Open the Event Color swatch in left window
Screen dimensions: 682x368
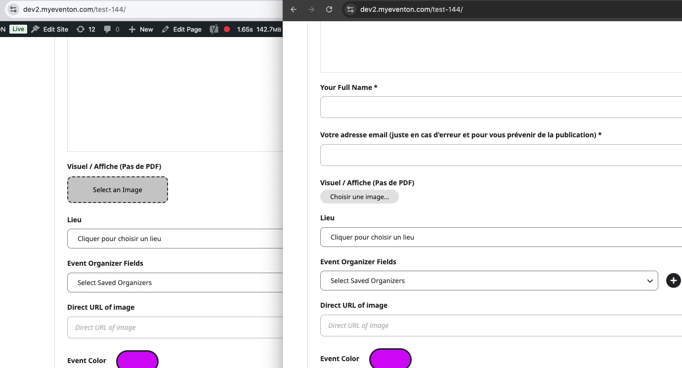click(137, 360)
